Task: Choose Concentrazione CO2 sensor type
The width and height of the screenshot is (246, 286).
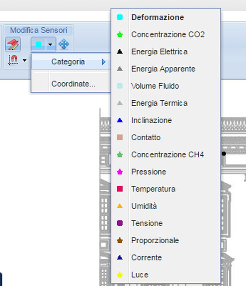Action: pos(168,35)
